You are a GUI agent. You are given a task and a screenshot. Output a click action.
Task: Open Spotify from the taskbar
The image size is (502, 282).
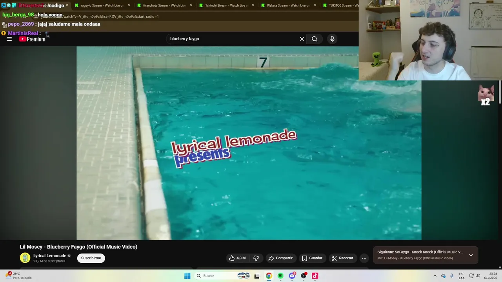(280, 276)
